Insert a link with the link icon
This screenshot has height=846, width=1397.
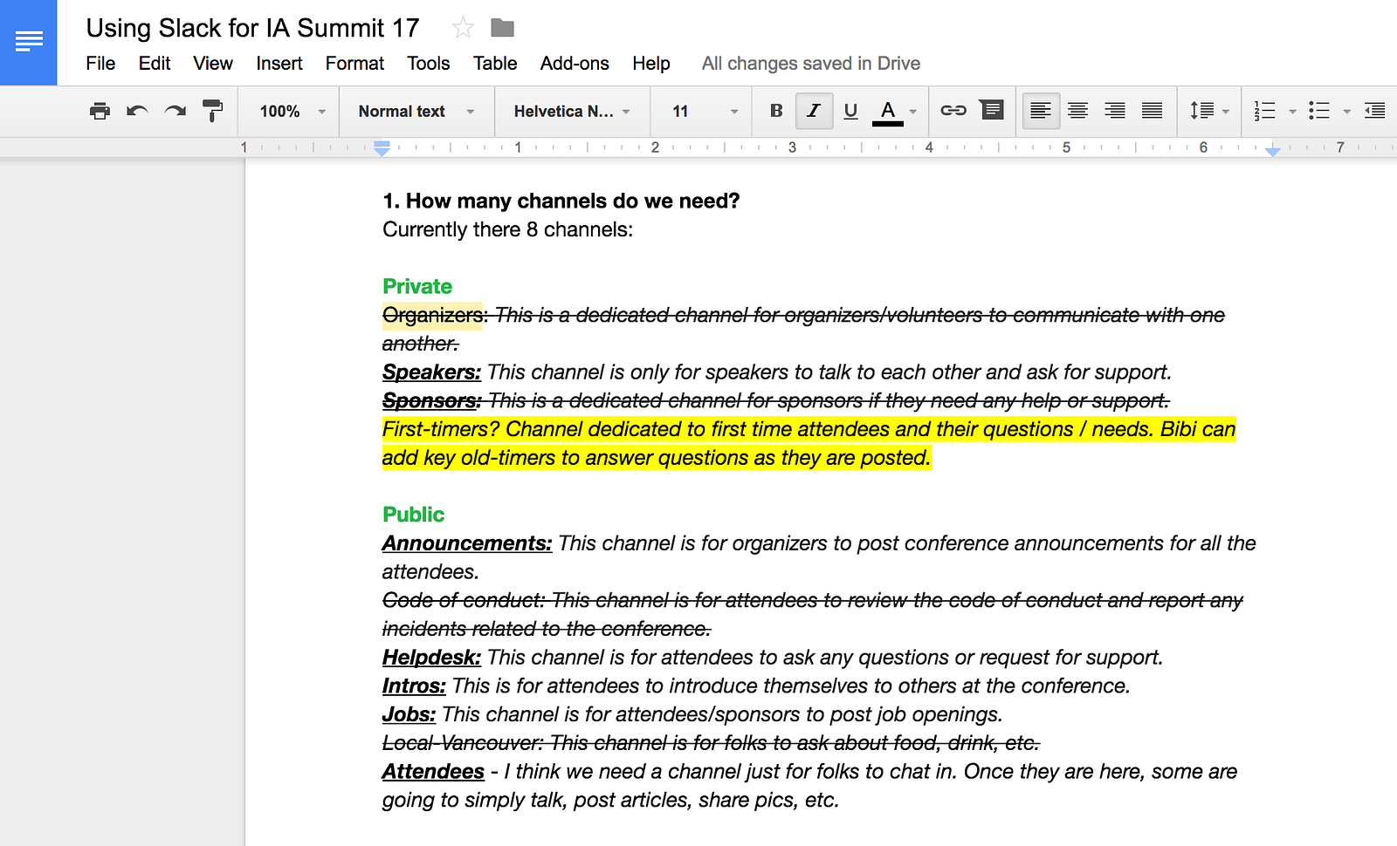953,111
